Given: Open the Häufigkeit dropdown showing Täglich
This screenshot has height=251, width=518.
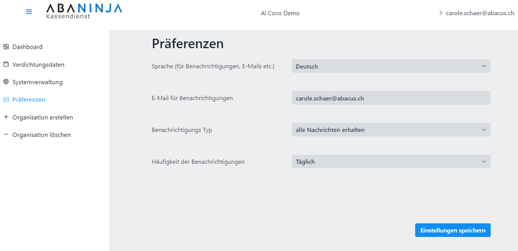Looking at the screenshot, I should [x=391, y=162].
